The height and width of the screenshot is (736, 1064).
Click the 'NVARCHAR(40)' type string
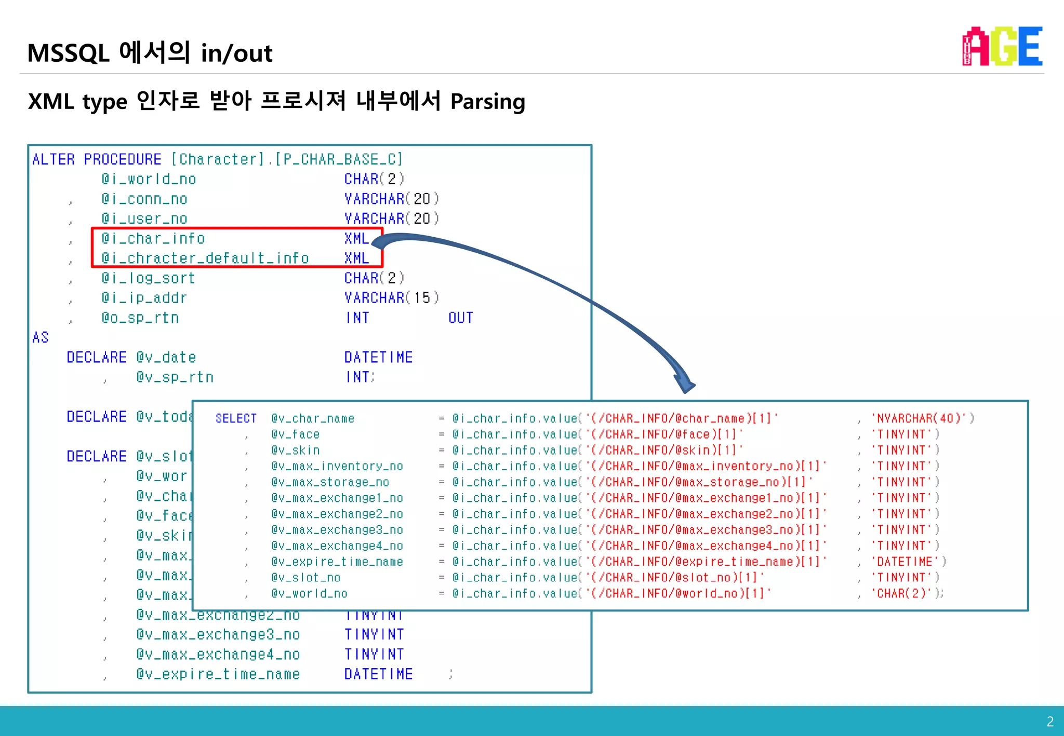pyautogui.click(x=919, y=418)
